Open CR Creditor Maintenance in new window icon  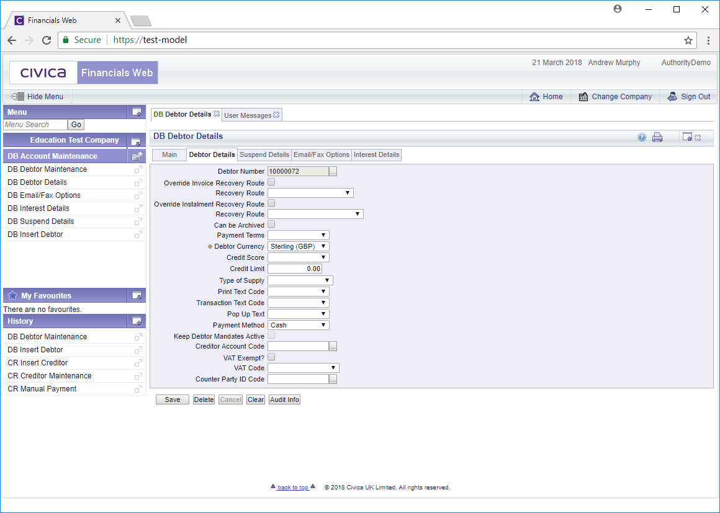(x=138, y=376)
